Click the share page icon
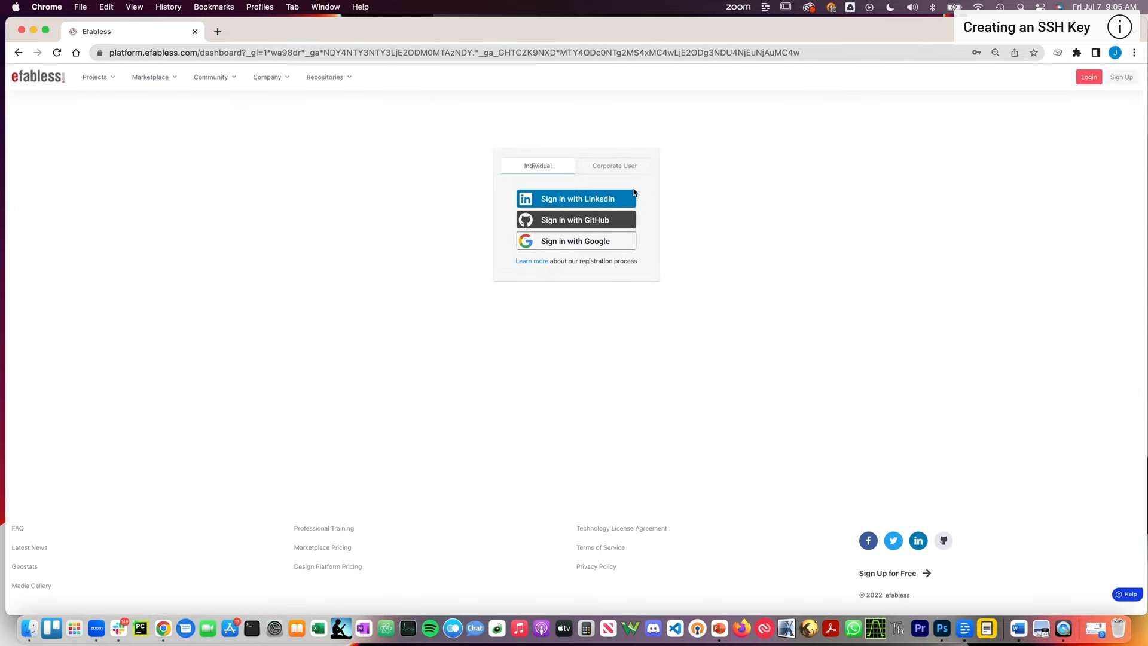The width and height of the screenshot is (1148, 646). tap(1015, 53)
